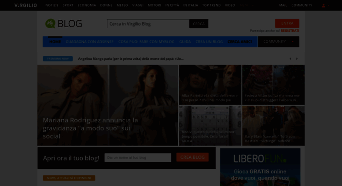
Task: Click NEWS, ATTUALITÀ E OPINIONI label
Action: pos(69,178)
